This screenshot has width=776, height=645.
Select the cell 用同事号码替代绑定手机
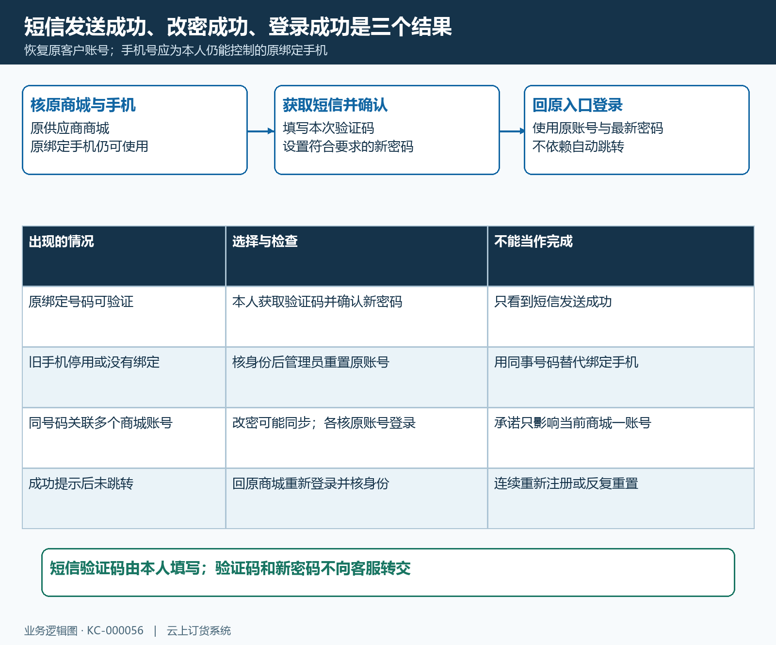coord(621,377)
